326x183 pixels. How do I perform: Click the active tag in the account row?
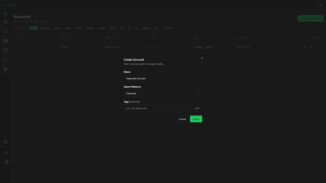(209, 47)
